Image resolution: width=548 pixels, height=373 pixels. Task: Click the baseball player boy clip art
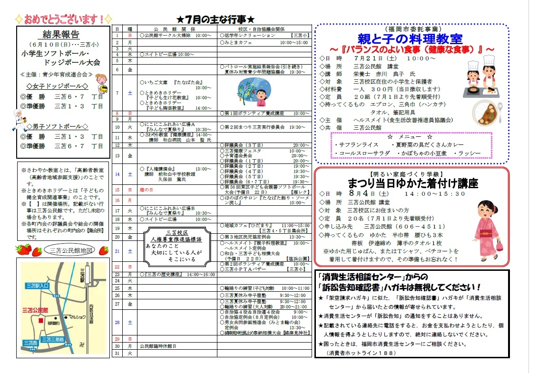[x=19, y=120]
